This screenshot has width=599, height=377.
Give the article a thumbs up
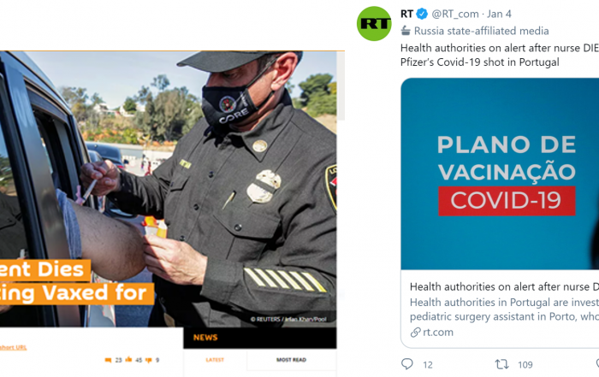(128, 359)
